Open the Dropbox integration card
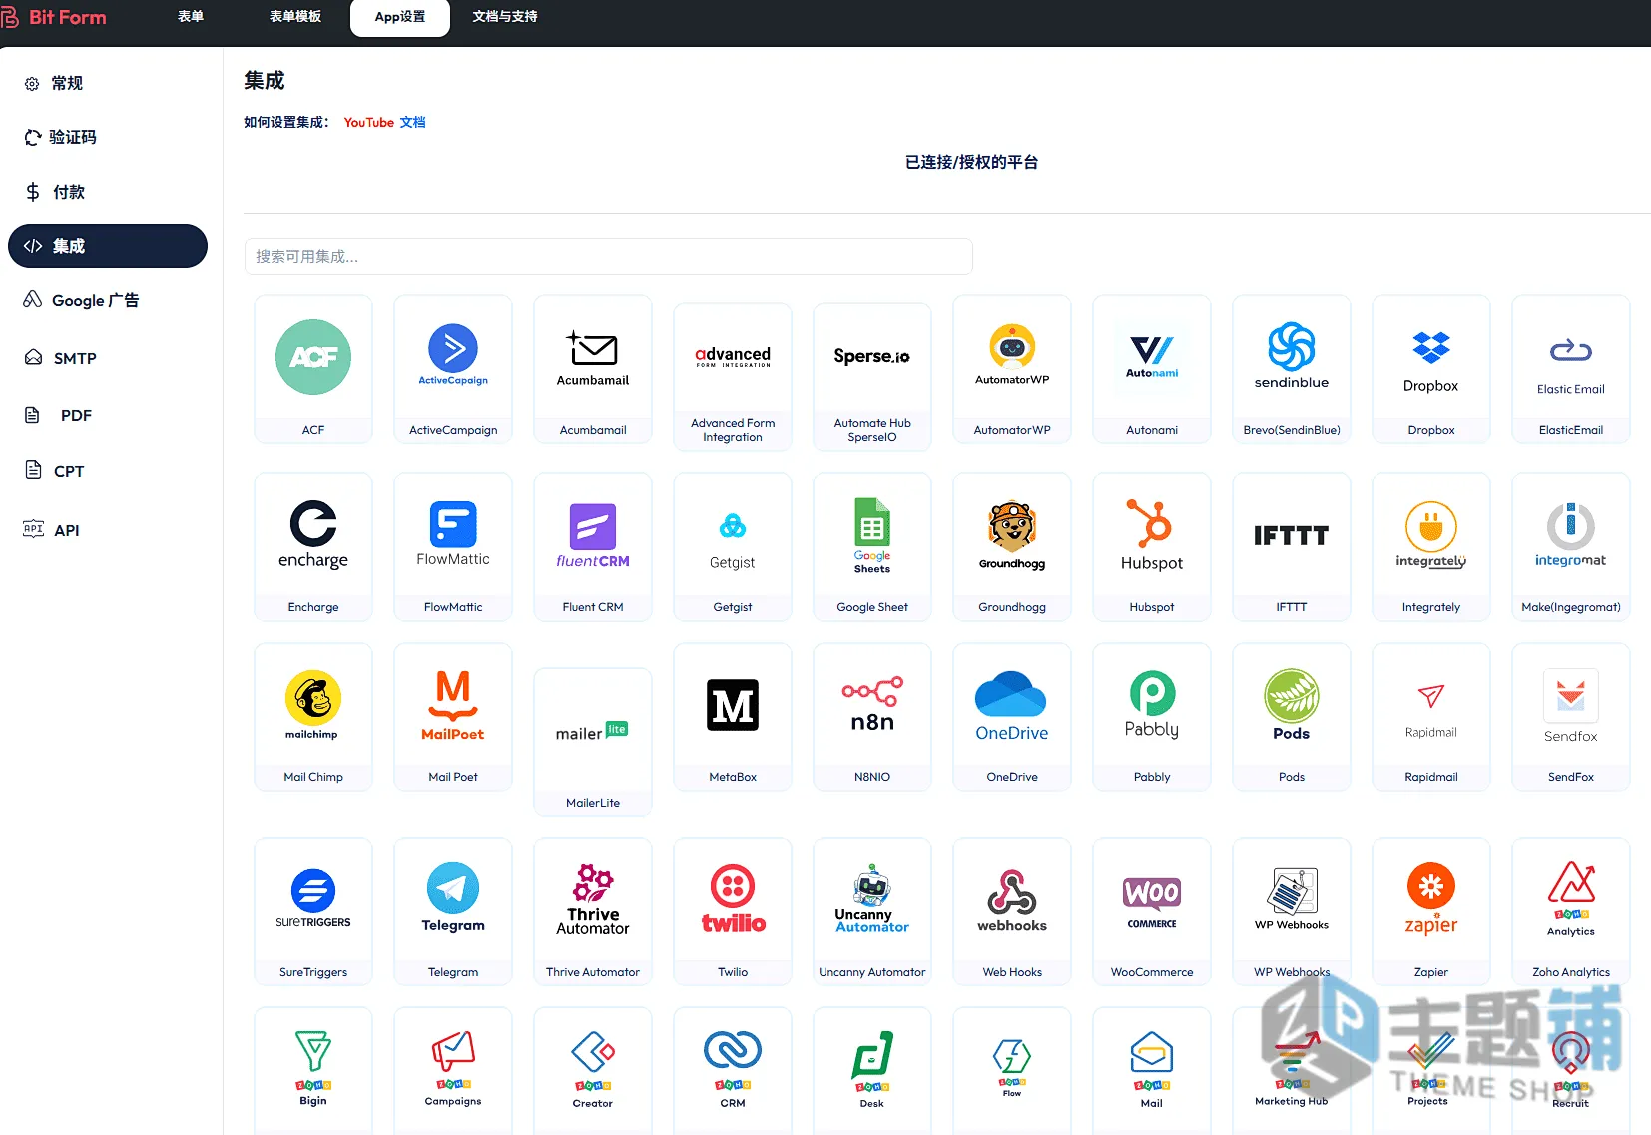Image resolution: width=1651 pixels, height=1135 pixels. tap(1431, 369)
